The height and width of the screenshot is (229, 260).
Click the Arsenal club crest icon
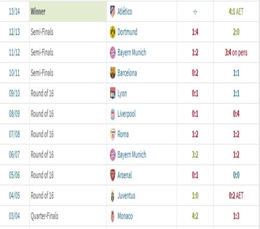click(113, 175)
